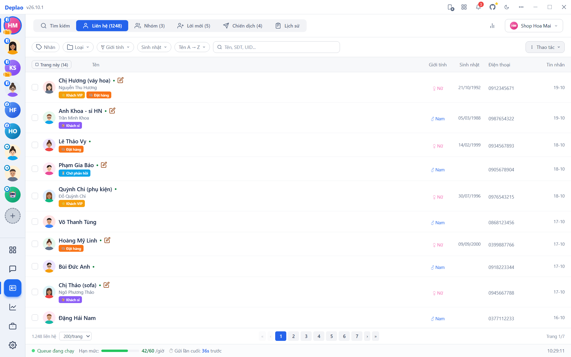571x357 pixels.
Task: Open the Shop Hoa Mai account dropdown
Action: click(534, 26)
